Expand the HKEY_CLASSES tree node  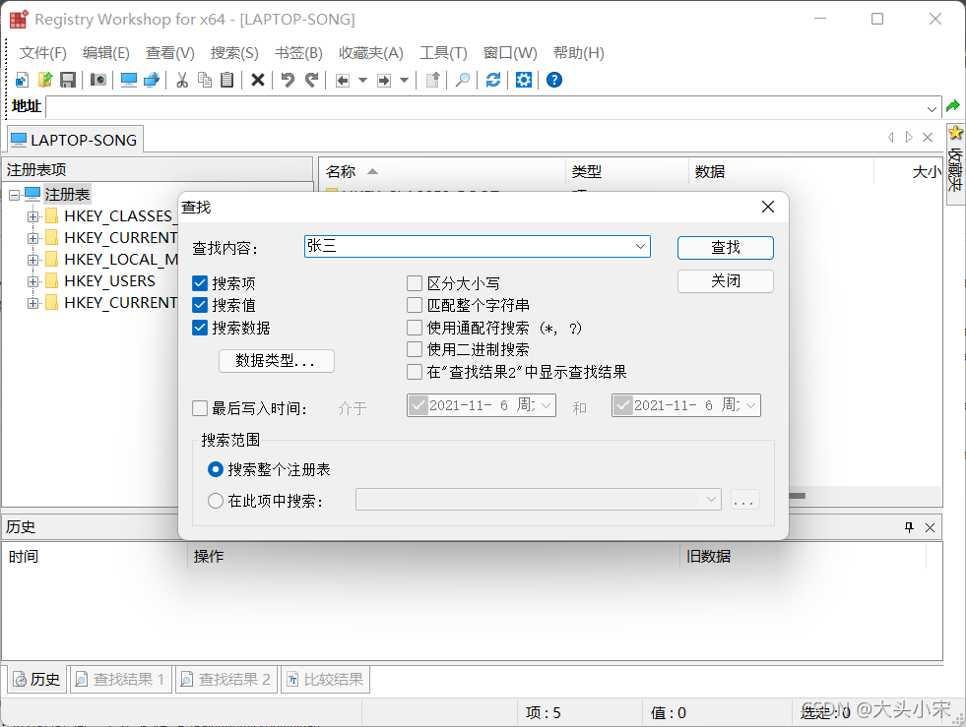coord(32,216)
